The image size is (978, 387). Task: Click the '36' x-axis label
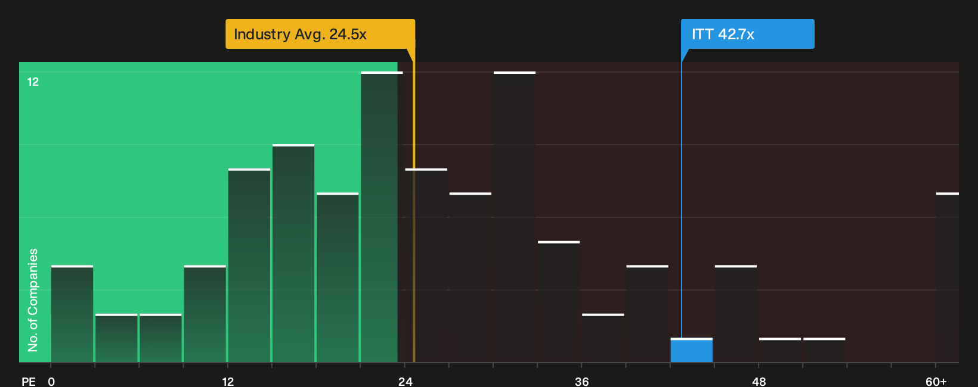coord(581,381)
